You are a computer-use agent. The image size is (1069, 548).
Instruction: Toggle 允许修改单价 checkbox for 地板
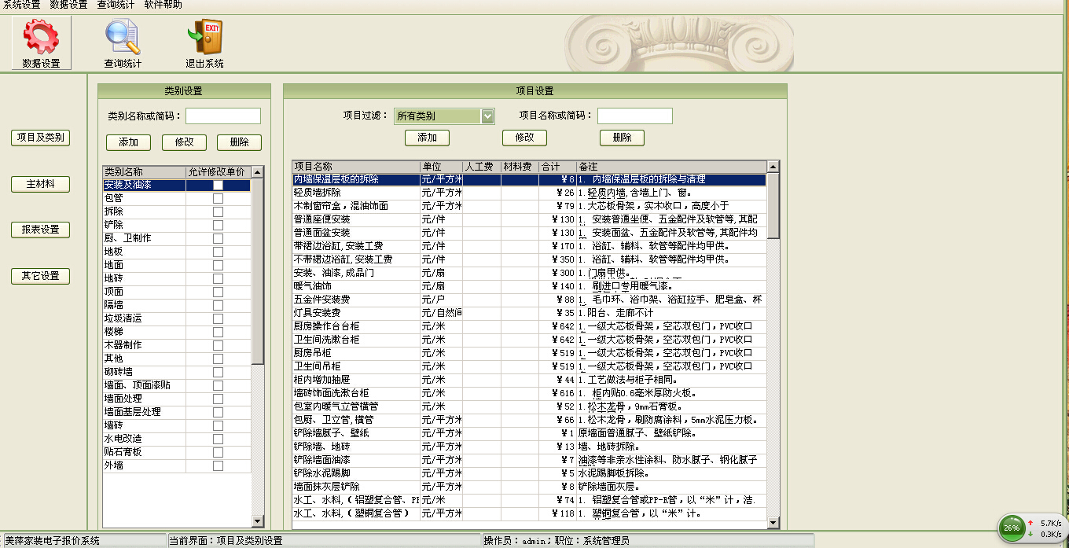(218, 252)
